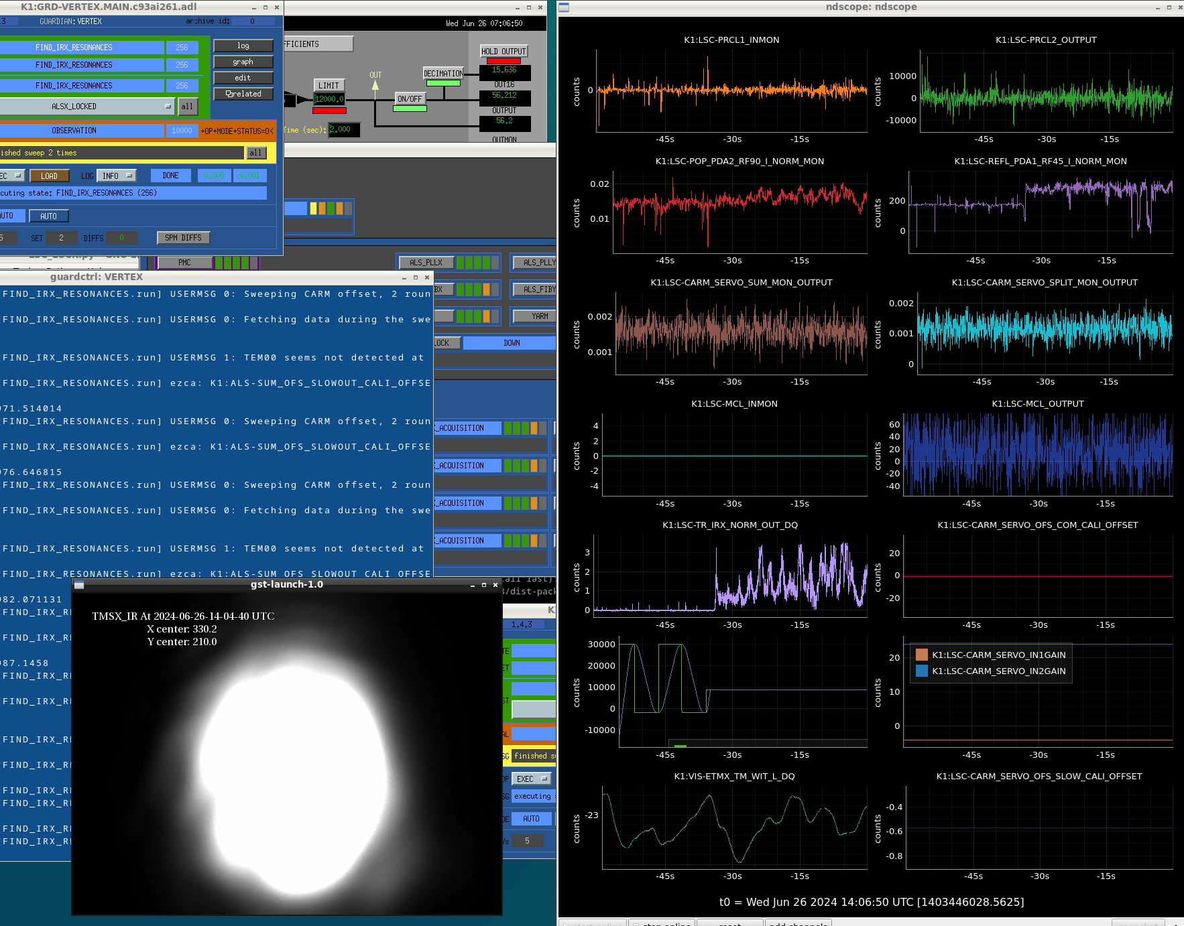Screen dimensions: 1184x926
Task: Open the ndscope window menu icon
Action: click(564, 7)
